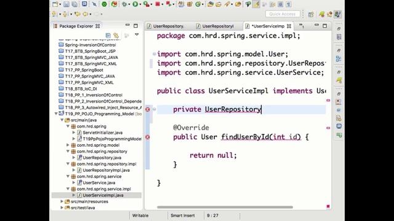This screenshot has height=221, width=394.
Task: Click error marker beside private UserRepository
Action: [x=148, y=109]
